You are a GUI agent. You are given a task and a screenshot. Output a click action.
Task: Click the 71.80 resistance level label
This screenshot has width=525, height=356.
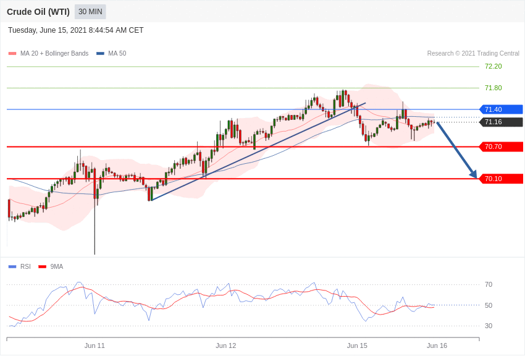(x=493, y=88)
